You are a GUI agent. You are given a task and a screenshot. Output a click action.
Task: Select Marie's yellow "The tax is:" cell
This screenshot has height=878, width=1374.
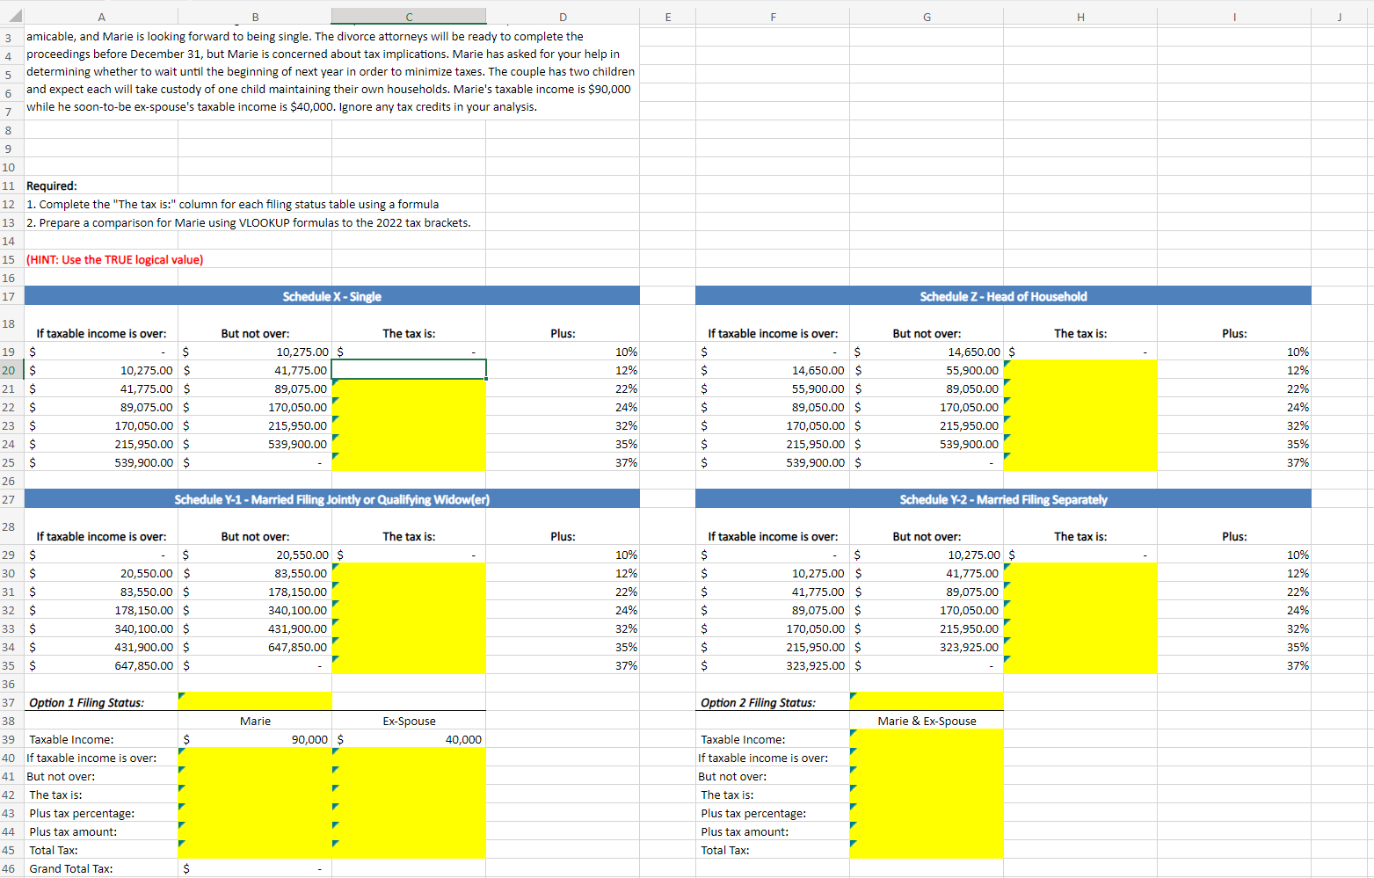(255, 795)
